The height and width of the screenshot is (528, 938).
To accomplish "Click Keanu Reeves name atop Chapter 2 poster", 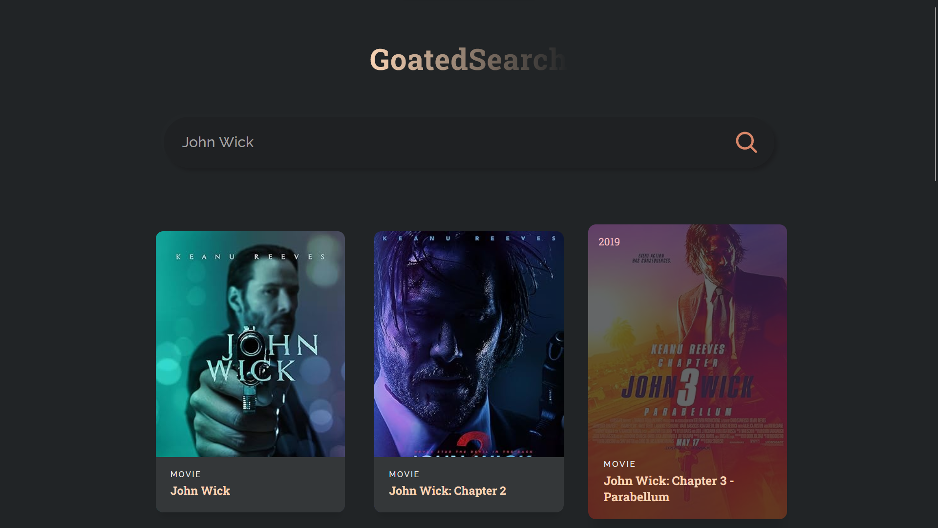I will click(x=469, y=239).
